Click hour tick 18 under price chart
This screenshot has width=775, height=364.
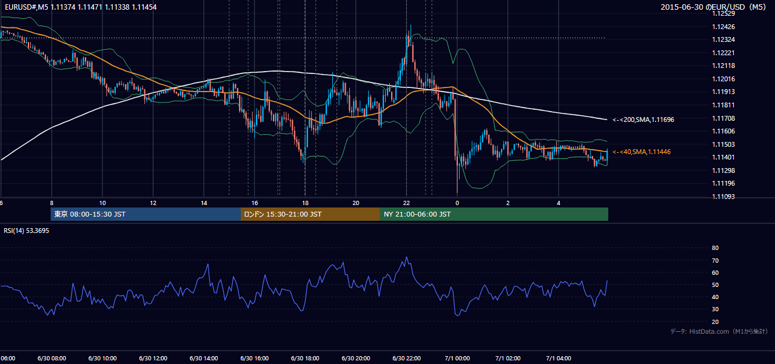pos(305,203)
